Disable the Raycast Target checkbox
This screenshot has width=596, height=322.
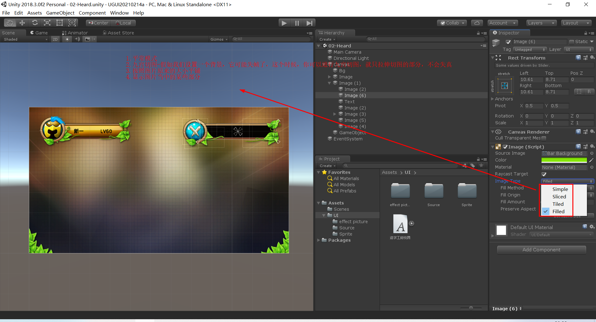[544, 174]
